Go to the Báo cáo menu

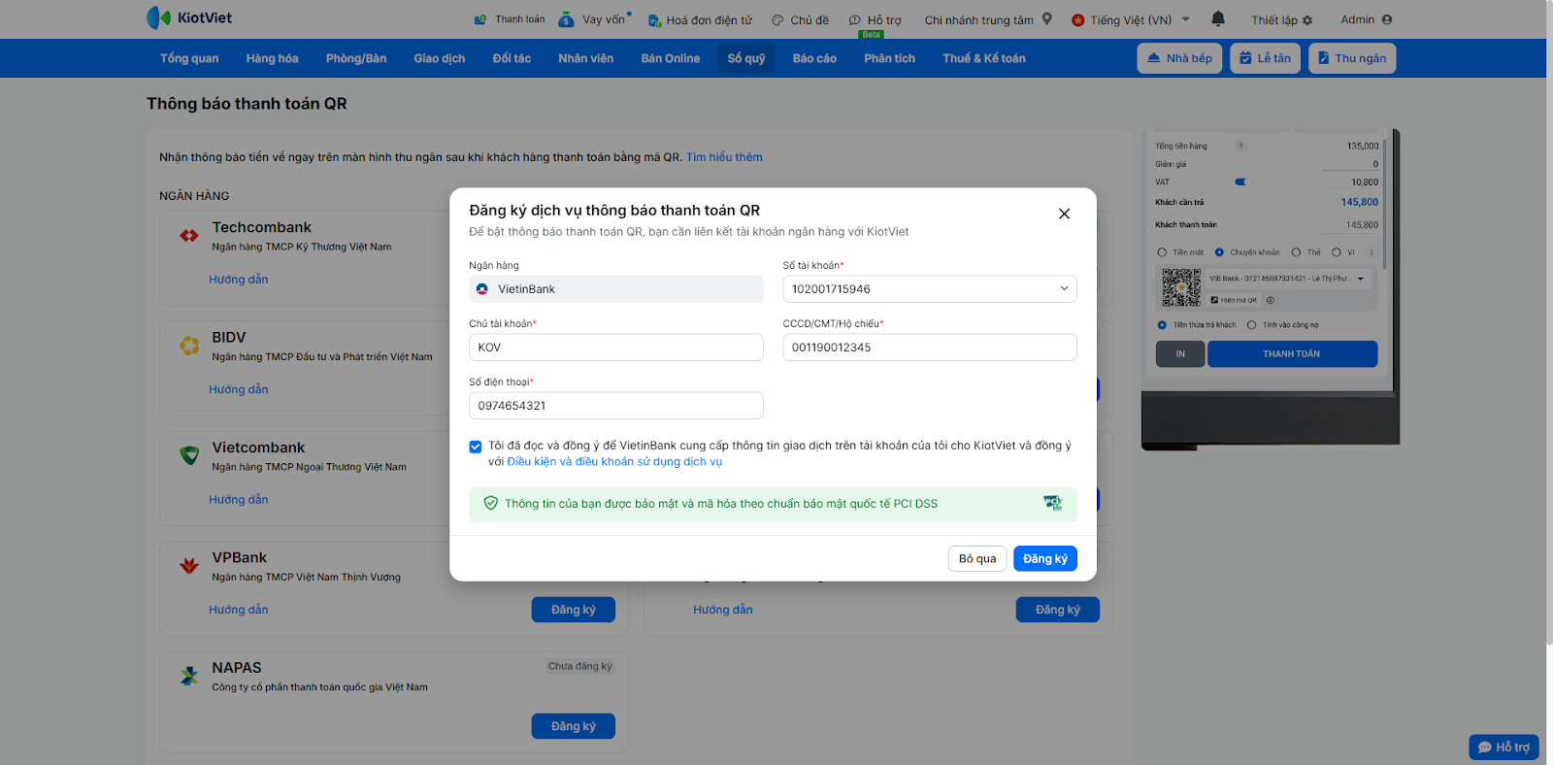814,58
